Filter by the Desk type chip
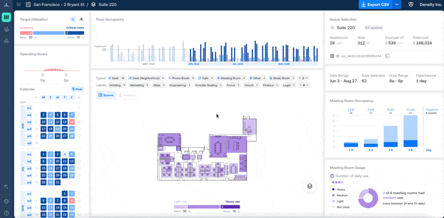 point(117,78)
